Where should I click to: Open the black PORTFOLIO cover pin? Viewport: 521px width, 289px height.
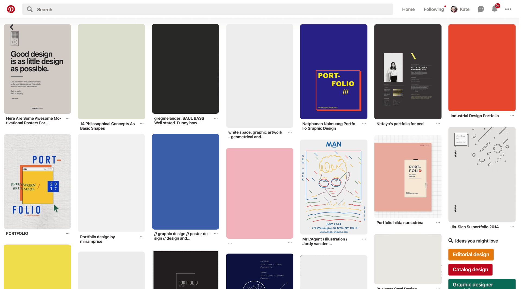[x=186, y=270]
